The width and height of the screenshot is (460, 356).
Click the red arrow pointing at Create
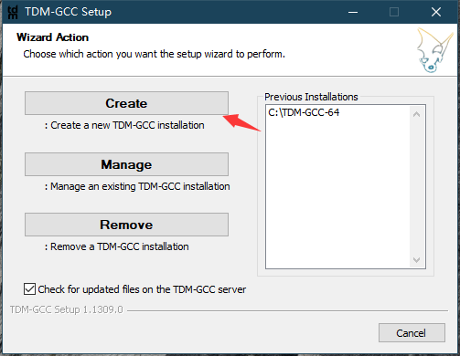[x=242, y=122]
